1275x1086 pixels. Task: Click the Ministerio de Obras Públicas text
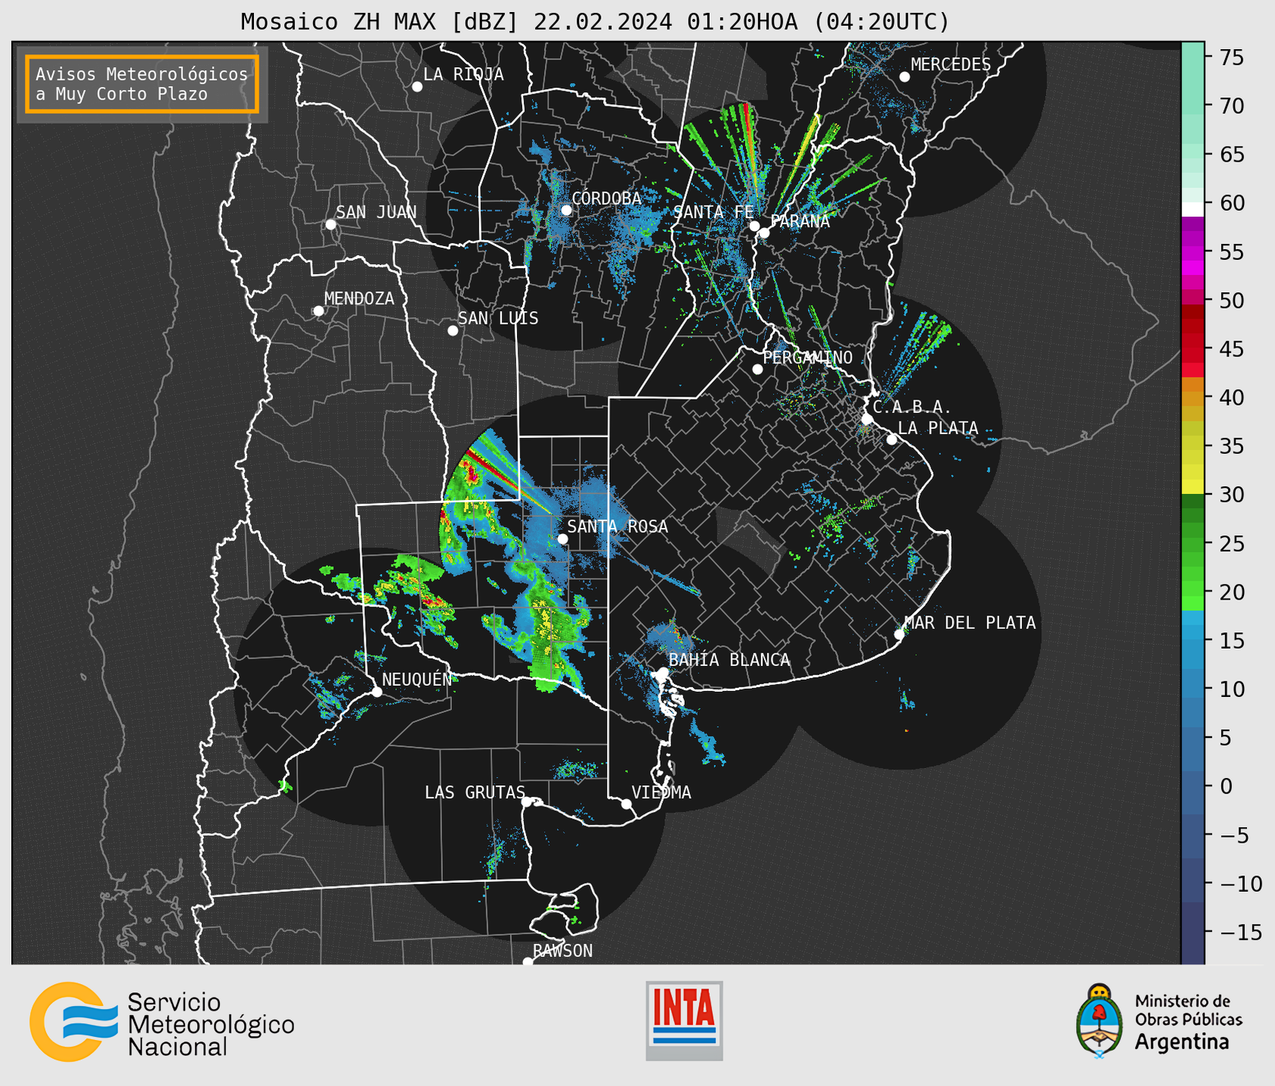(1188, 1010)
